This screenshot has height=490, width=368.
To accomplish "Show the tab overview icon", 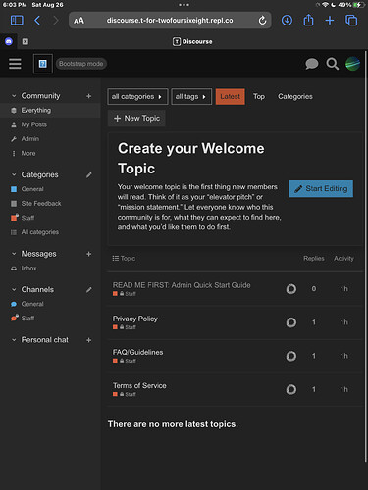I will coord(351,21).
